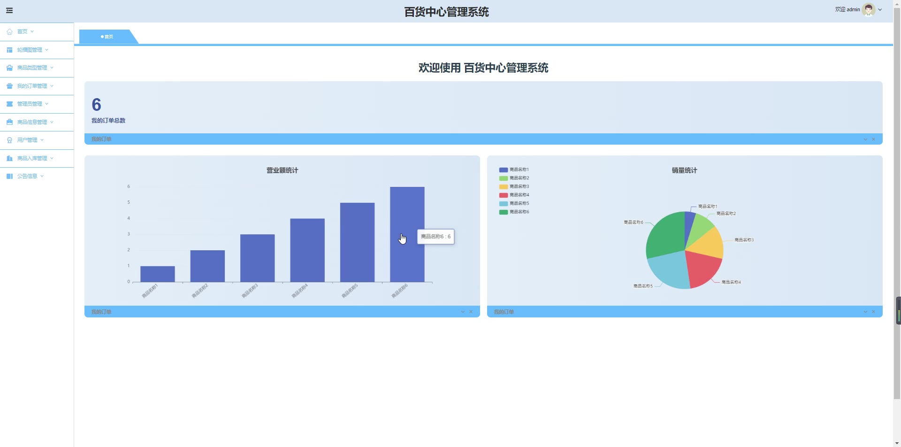Open the 商品入库管理 menu label
Screen dimensions: 901x447
click(x=32, y=158)
